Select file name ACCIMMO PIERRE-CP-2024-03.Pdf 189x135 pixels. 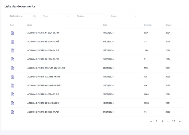pyautogui.click(x=44, y=103)
